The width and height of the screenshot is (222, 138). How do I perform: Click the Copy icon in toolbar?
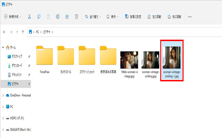tap(39, 17)
